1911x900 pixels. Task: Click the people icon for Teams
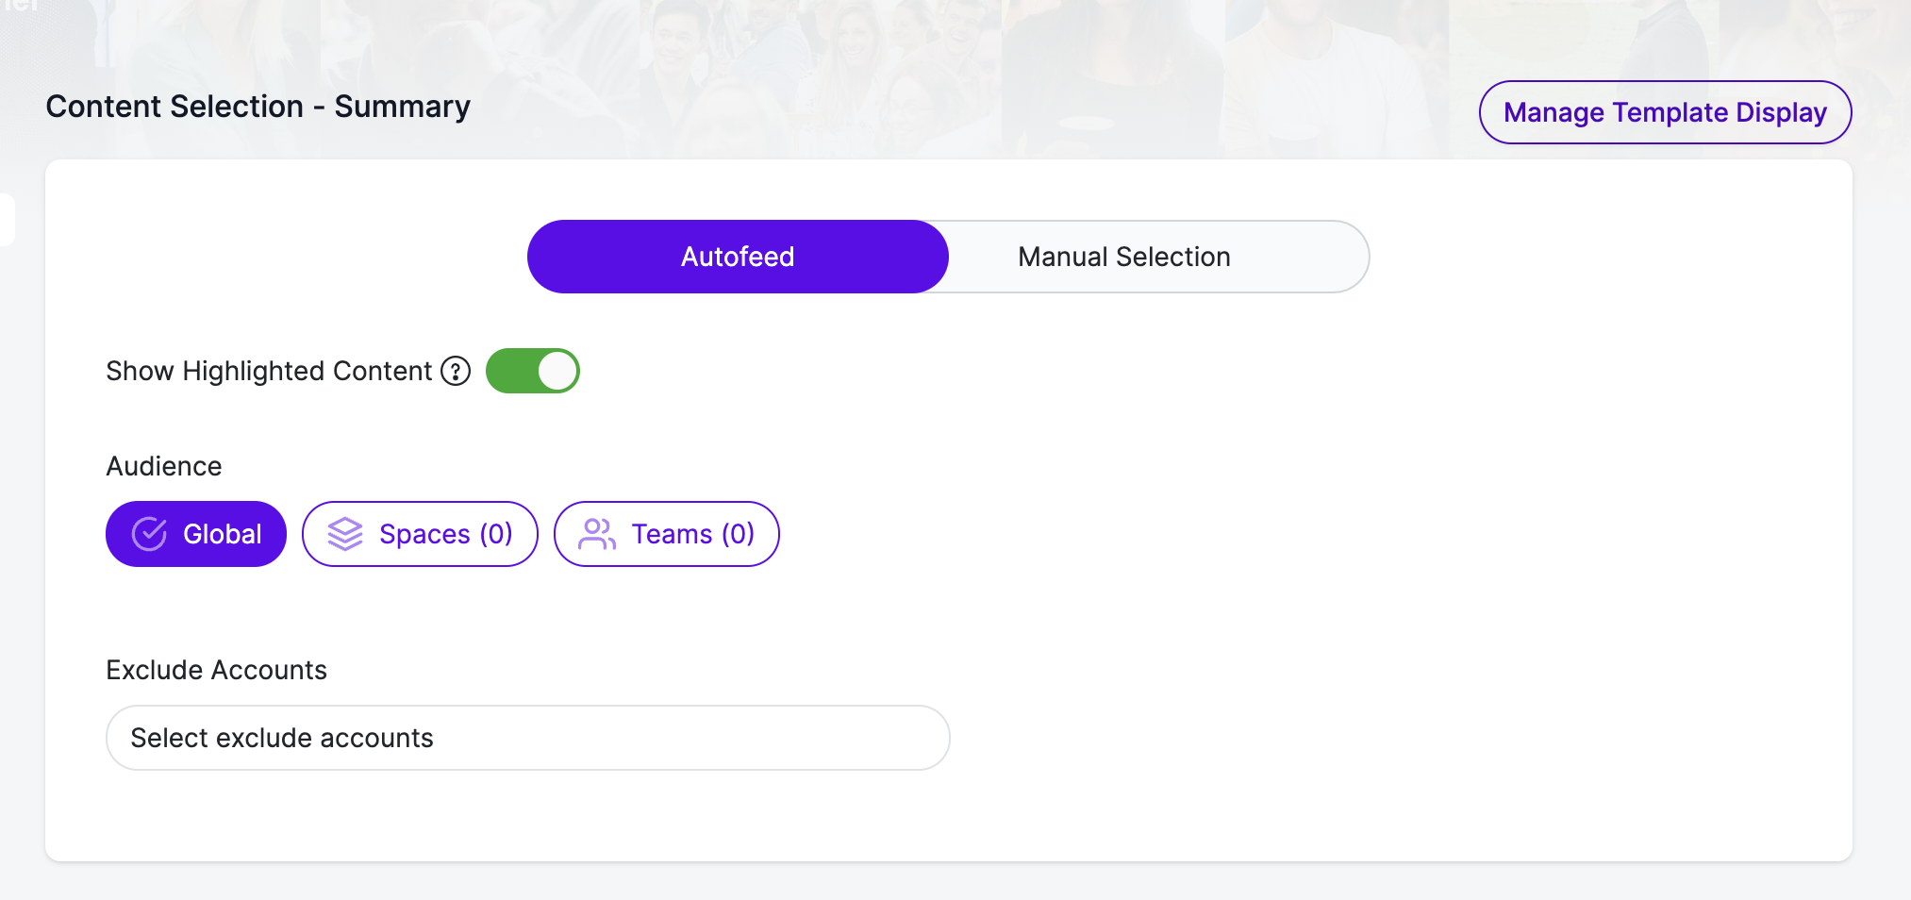pyautogui.click(x=597, y=534)
